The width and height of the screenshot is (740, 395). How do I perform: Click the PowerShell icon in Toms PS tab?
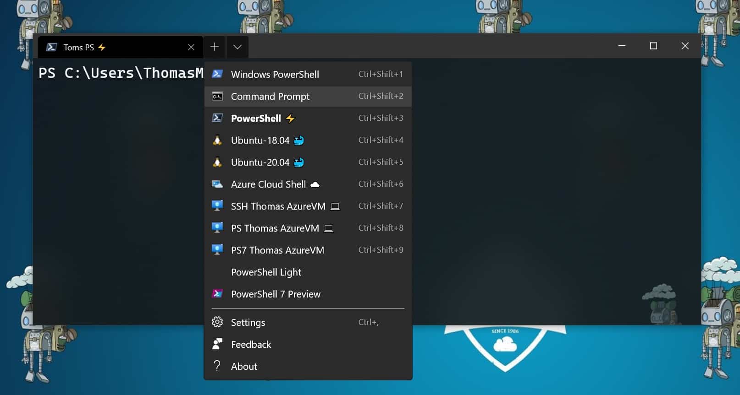click(x=52, y=47)
